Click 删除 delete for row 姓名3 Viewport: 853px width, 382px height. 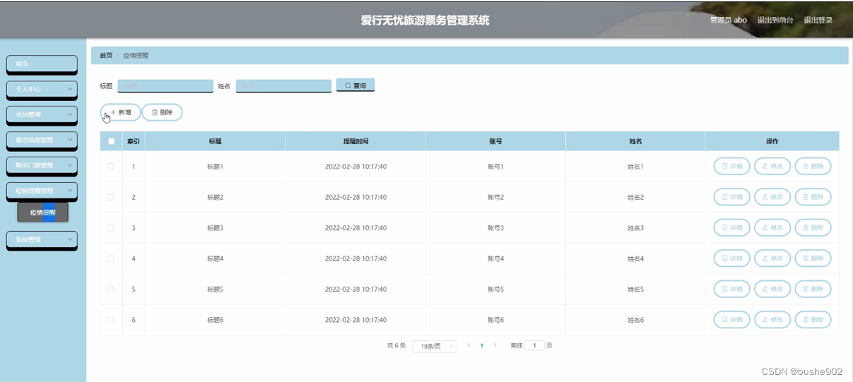click(x=813, y=228)
